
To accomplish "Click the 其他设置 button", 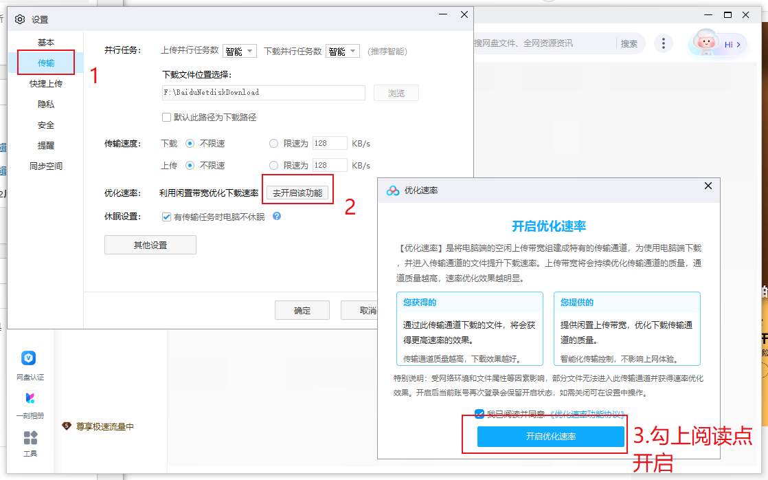I will pos(150,245).
